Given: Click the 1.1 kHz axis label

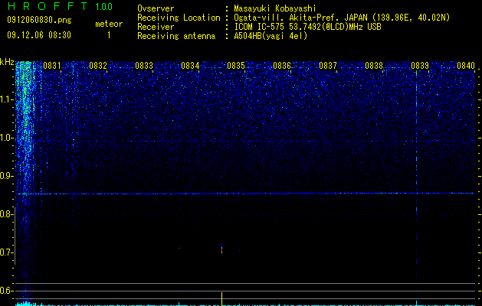Looking at the screenshot, I should (x=7, y=99).
